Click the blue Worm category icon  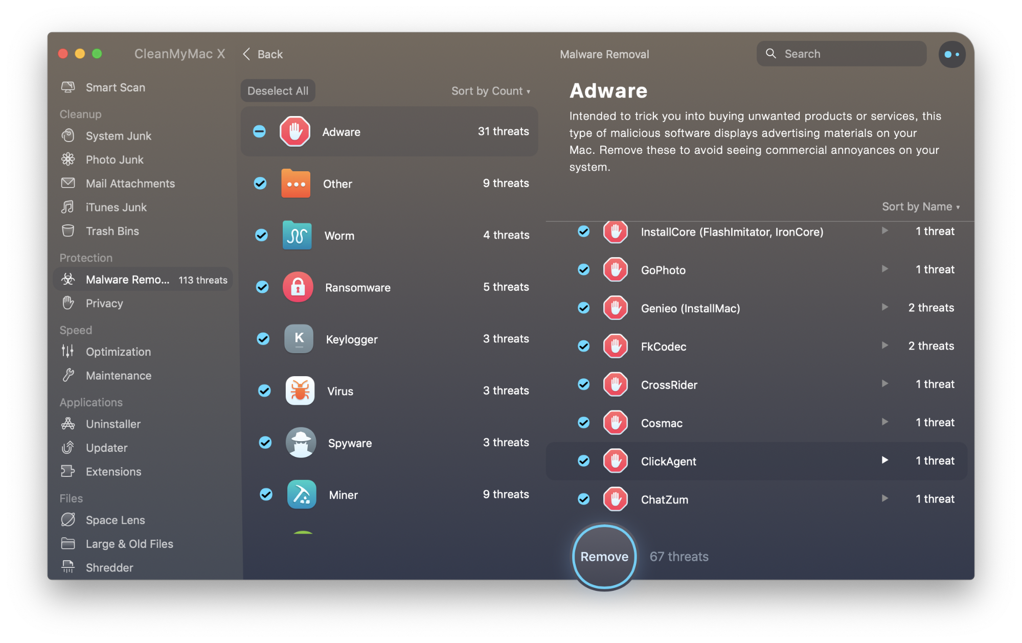click(x=297, y=235)
